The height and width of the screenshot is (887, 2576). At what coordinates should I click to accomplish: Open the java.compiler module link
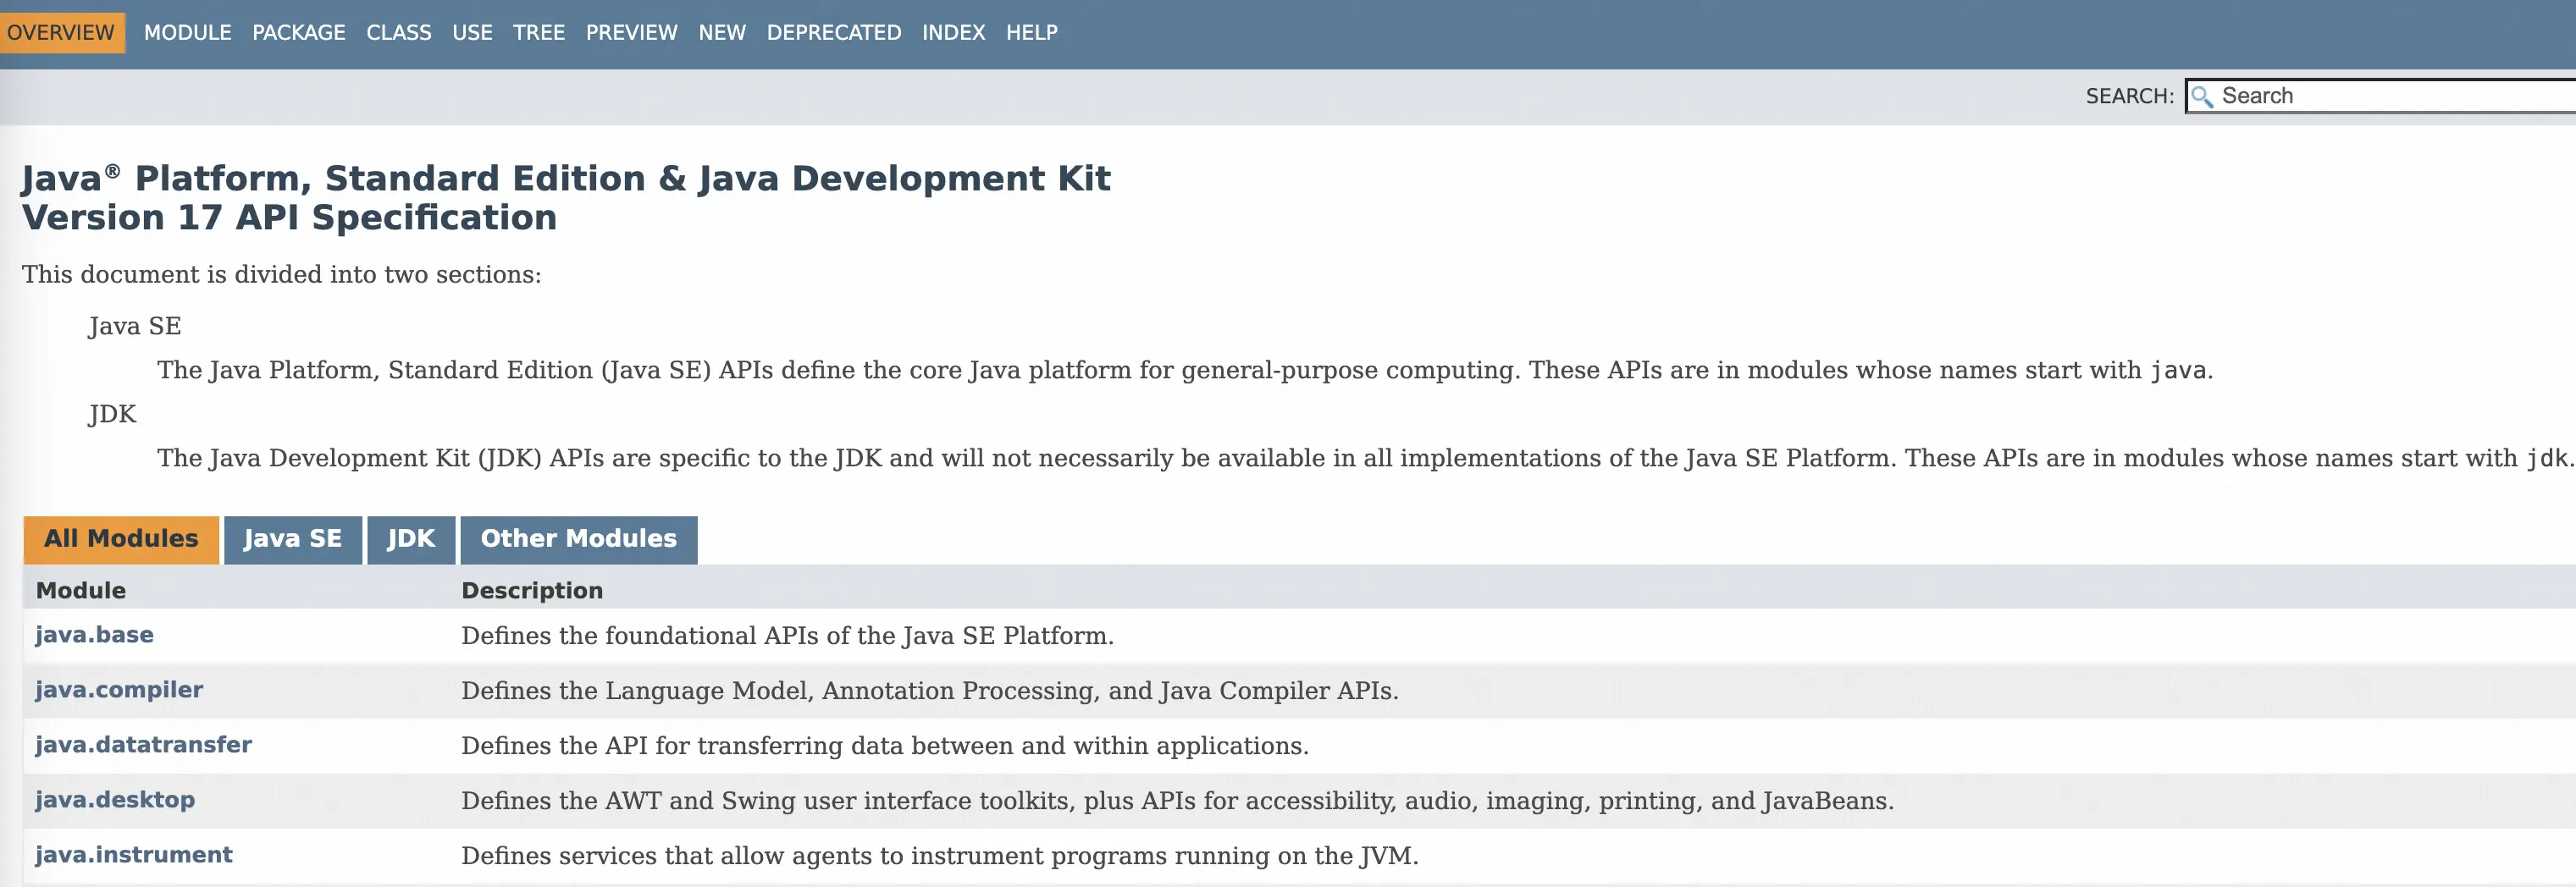coord(119,690)
